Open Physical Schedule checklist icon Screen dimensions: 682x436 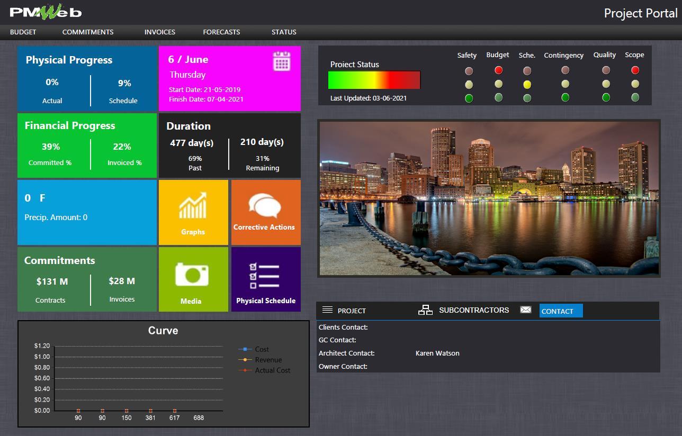pyautogui.click(x=264, y=276)
